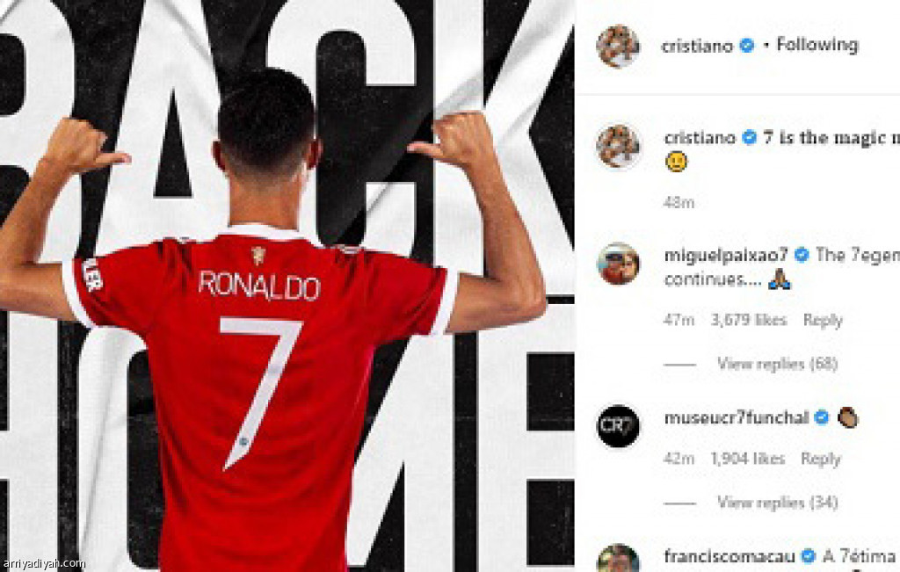Image resolution: width=900 pixels, height=572 pixels.
Task: Click verified badge next to museucr7funchal
Action: tap(822, 417)
